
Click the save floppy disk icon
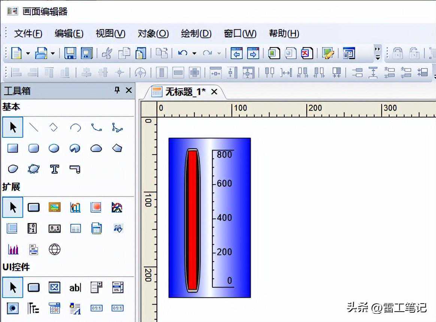(70, 53)
